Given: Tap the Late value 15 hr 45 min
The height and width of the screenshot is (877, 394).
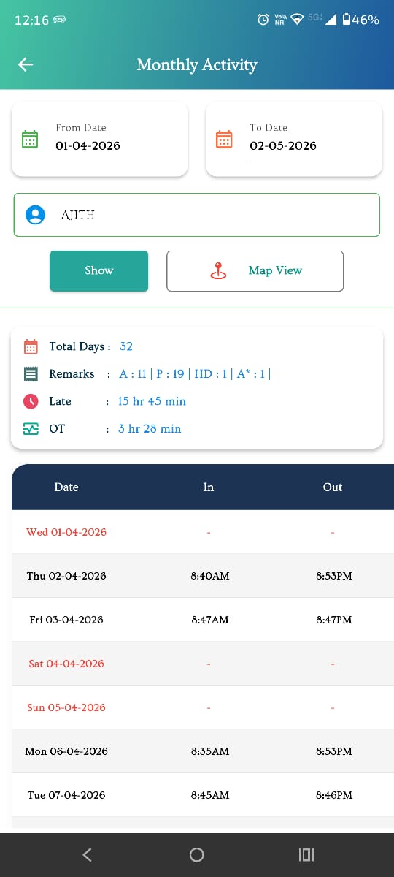Looking at the screenshot, I should coord(152,401).
